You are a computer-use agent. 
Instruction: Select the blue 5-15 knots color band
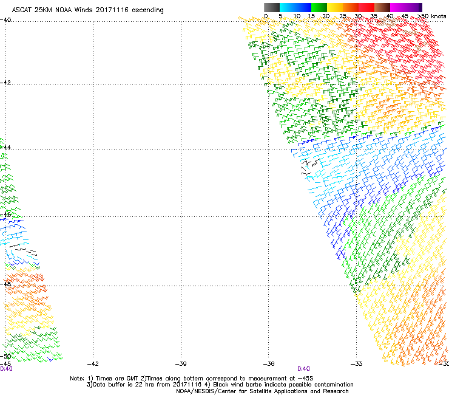pyautogui.click(x=295, y=7)
